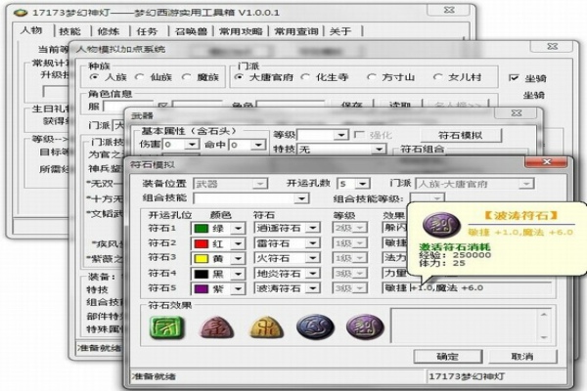Click the black color swatch for 符石4
The width and height of the screenshot is (587, 391).
coord(201,274)
